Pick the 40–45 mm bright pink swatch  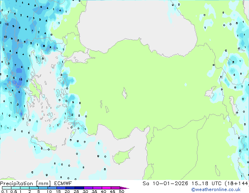point(106,188)
